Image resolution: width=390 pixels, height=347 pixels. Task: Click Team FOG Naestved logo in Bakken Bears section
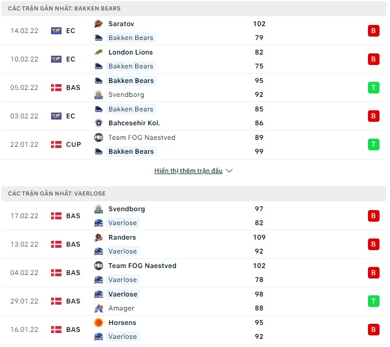[x=99, y=138]
